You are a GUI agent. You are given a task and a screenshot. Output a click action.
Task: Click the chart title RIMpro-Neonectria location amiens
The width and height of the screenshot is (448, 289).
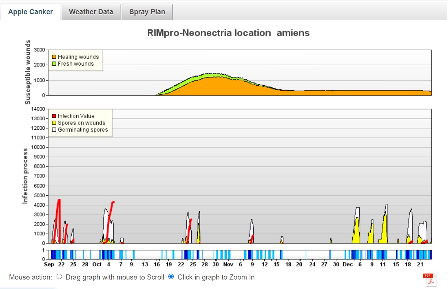point(228,33)
